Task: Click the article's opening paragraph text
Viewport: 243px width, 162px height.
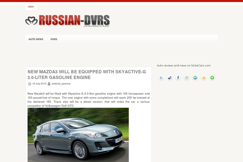Action: (88, 100)
